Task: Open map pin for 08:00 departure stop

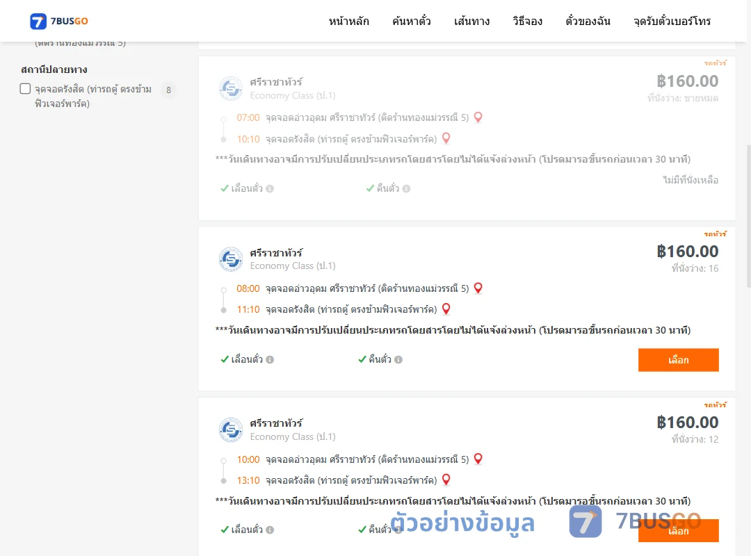Action: 478,288
